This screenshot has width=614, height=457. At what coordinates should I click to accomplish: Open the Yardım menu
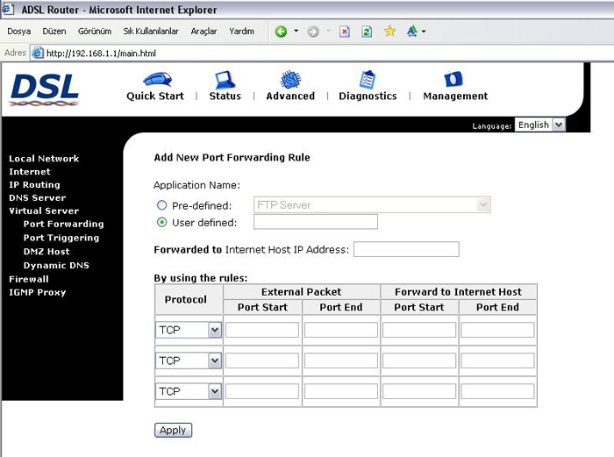(241, 32)
